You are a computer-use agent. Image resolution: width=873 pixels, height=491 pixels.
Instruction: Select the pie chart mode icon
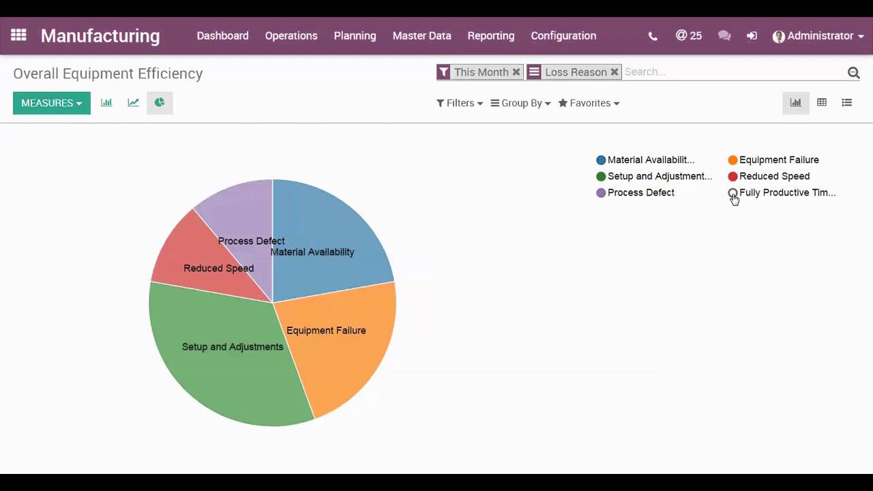click(160, 103)
